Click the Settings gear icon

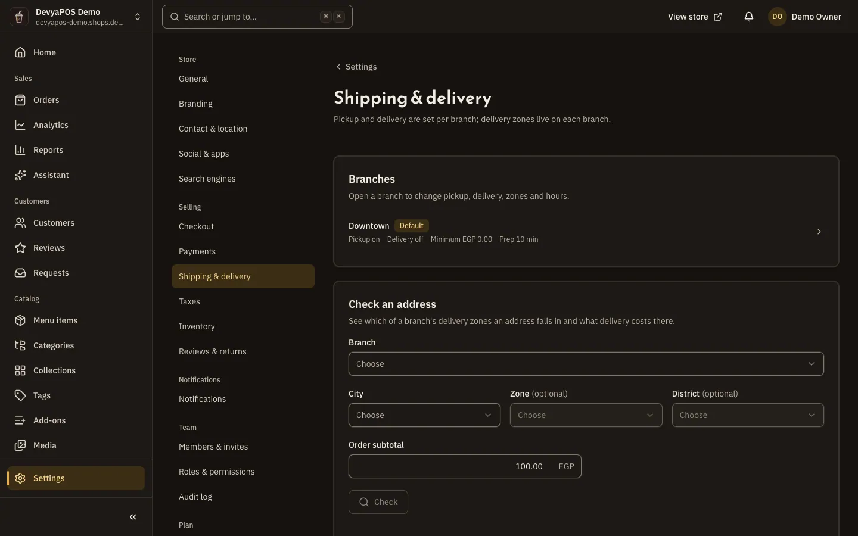point(20,478)
